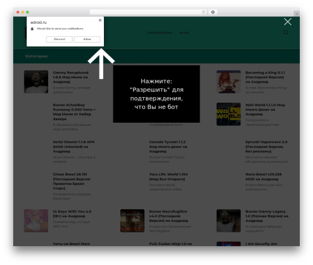Click the bell icon in the notification prompt

[32, 29]
